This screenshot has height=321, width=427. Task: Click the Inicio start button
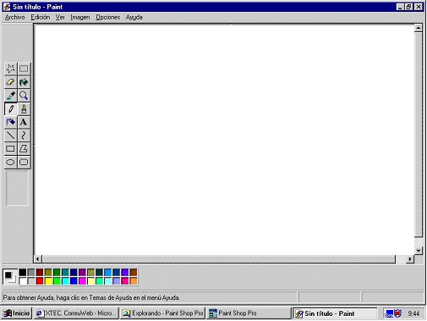(x=17, y=313)
